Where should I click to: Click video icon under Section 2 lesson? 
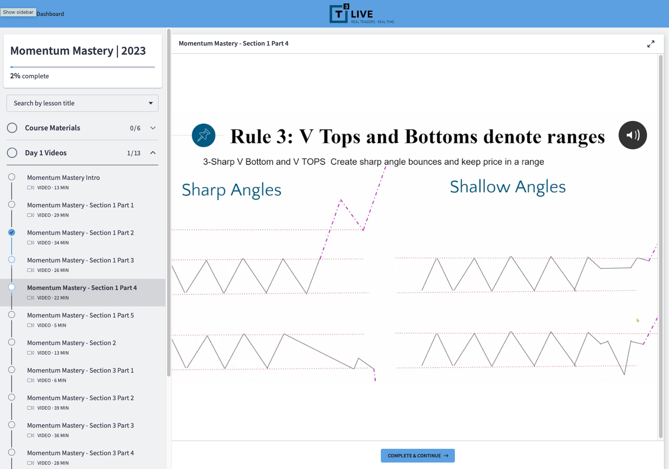coord(31,353)
